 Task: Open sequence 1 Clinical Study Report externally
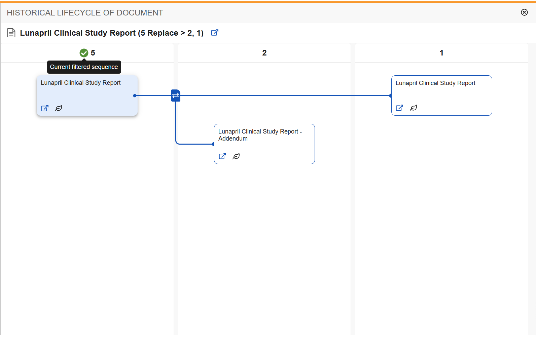[x=399, y=108]
